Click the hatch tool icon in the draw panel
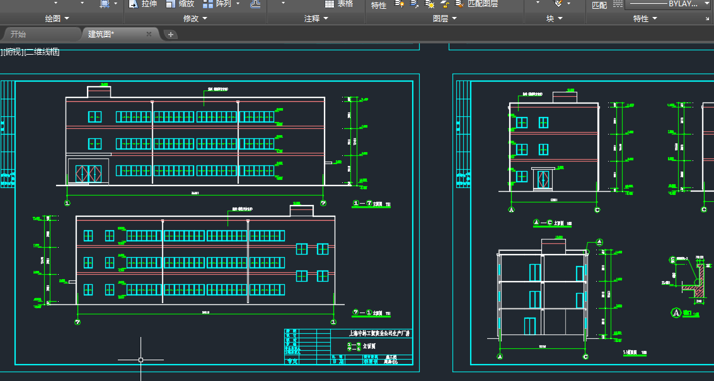714x381 pixels. (x=105, y=4)
